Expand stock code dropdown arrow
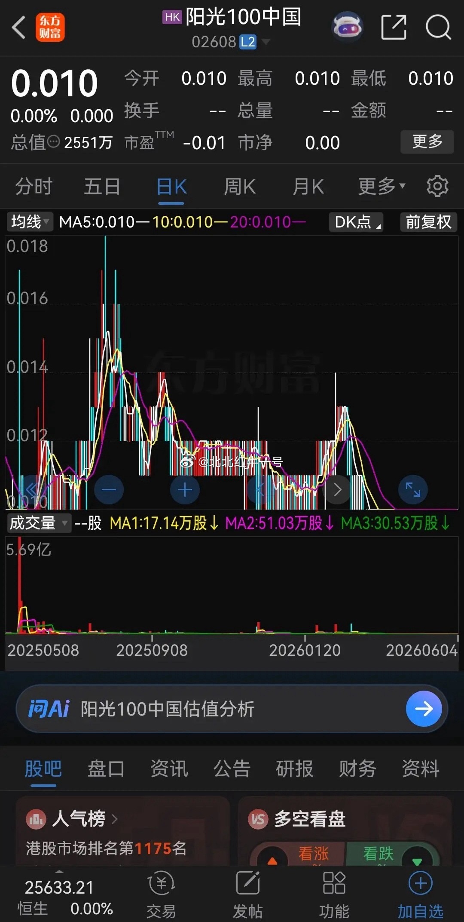 point(266,42)
